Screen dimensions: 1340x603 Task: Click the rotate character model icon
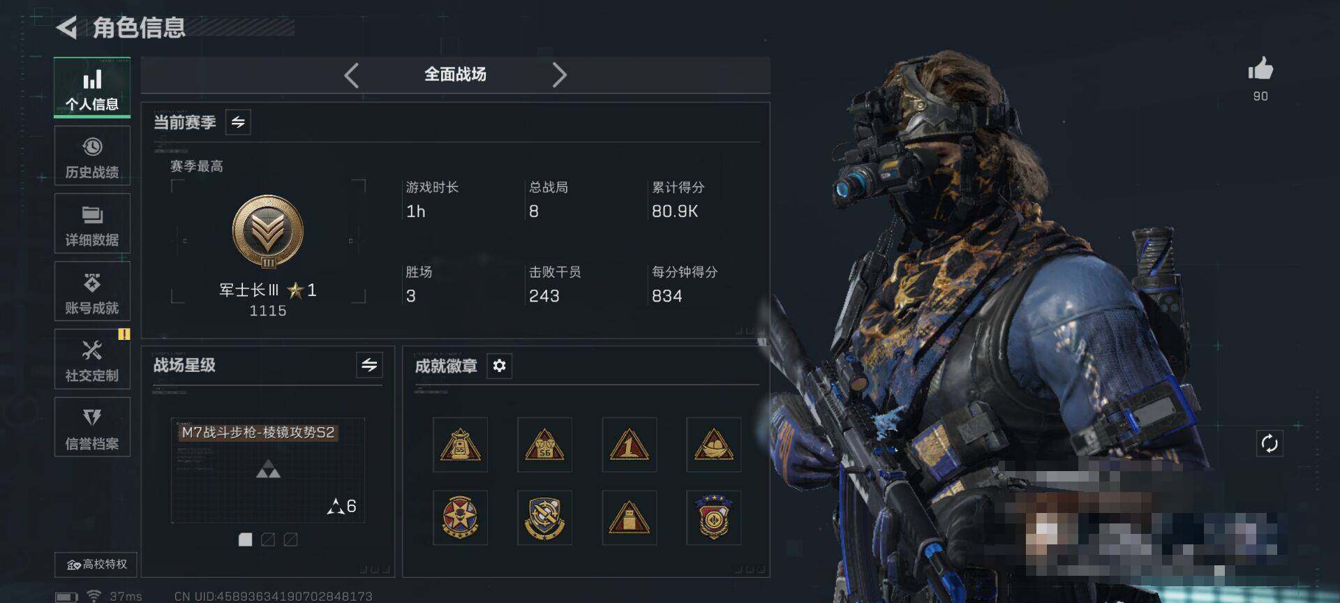tap(1269, 443)
